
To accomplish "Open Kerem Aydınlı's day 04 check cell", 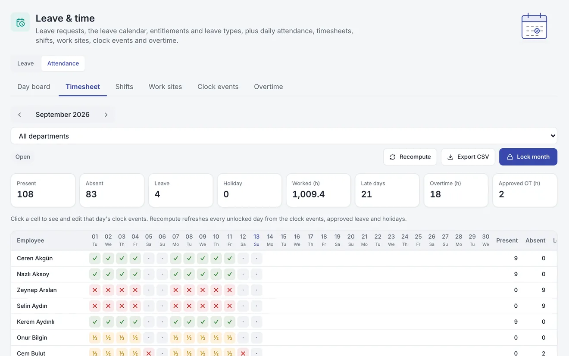I will 135,322.
